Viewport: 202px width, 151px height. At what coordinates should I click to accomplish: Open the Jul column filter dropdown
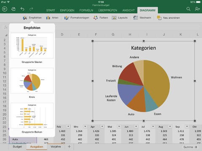[x=153, y=126]
